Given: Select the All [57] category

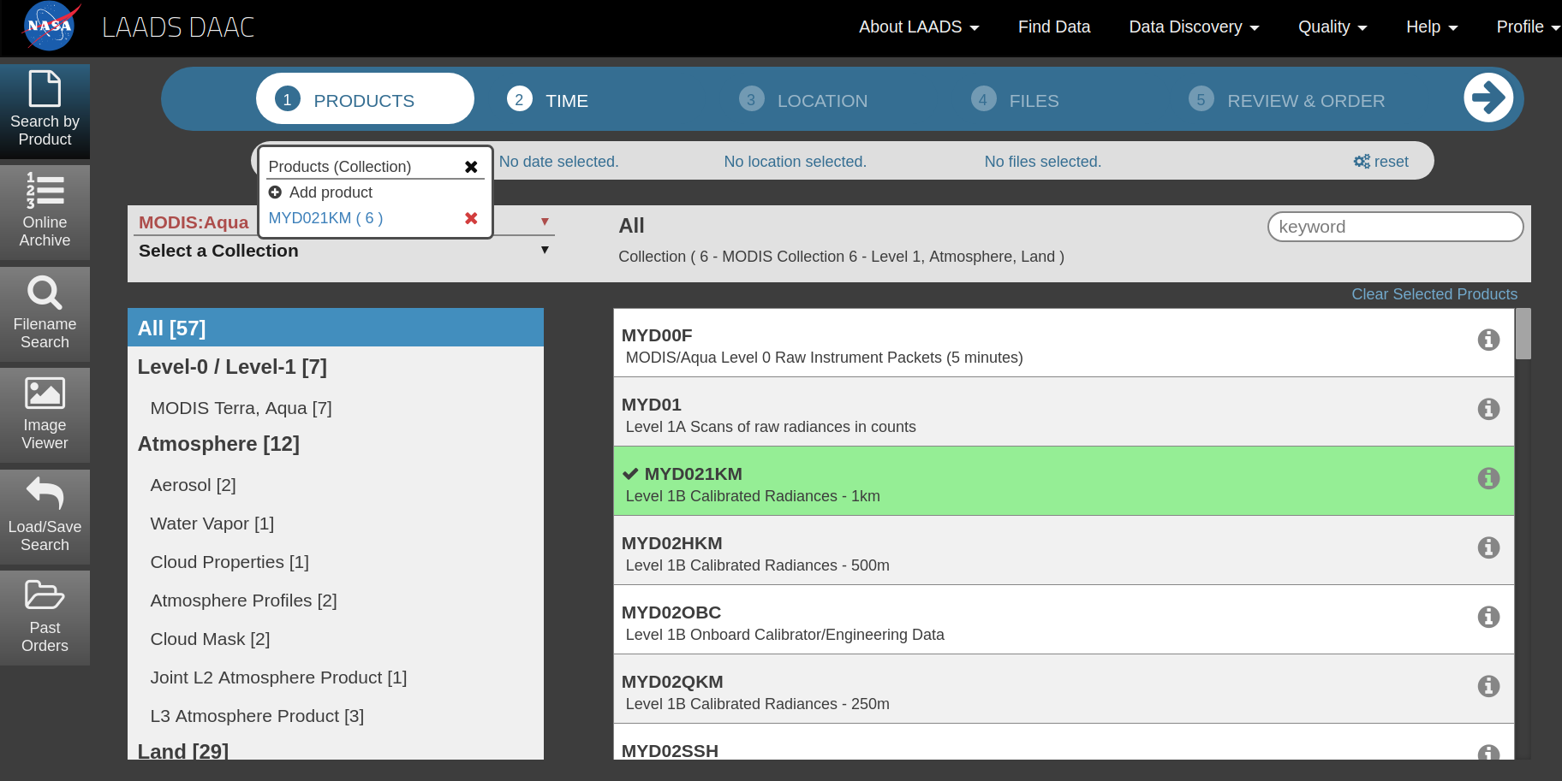Looking at the screenshot, I should 336,328.
